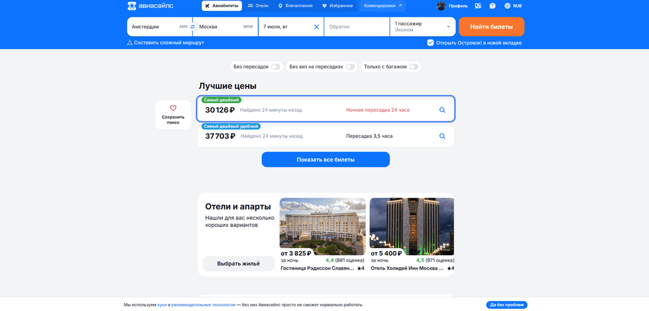The image size is (649, 311).
Task: Click the magnifier on the 30 126 ₽ ticket
Action: pos(442,110)
